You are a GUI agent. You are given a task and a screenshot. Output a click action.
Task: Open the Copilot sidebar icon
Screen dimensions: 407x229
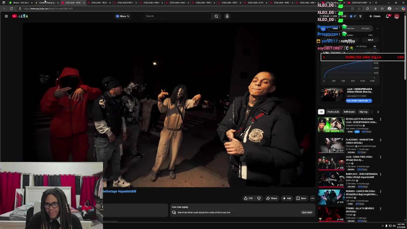404,9
